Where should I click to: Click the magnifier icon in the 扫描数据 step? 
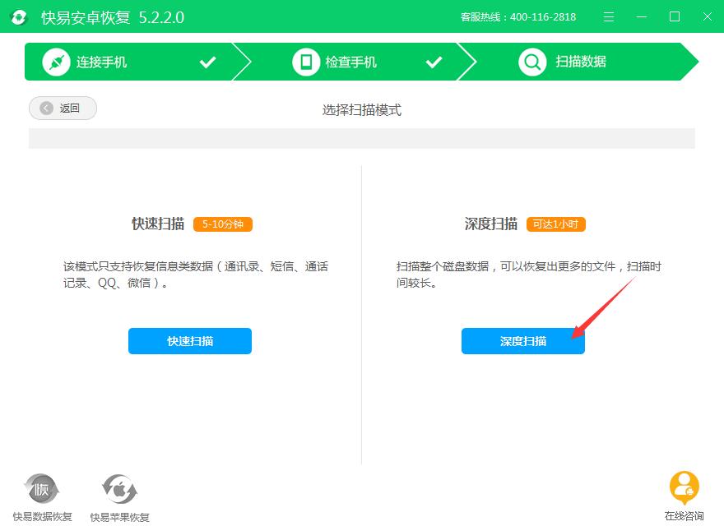coord(533,62)
